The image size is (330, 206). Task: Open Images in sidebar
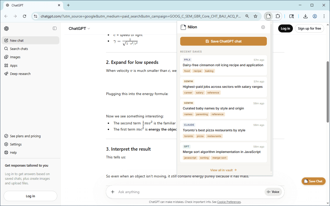click(x=30, y=57)
